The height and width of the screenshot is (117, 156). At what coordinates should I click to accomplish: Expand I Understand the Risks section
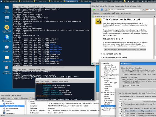(102, 58)
